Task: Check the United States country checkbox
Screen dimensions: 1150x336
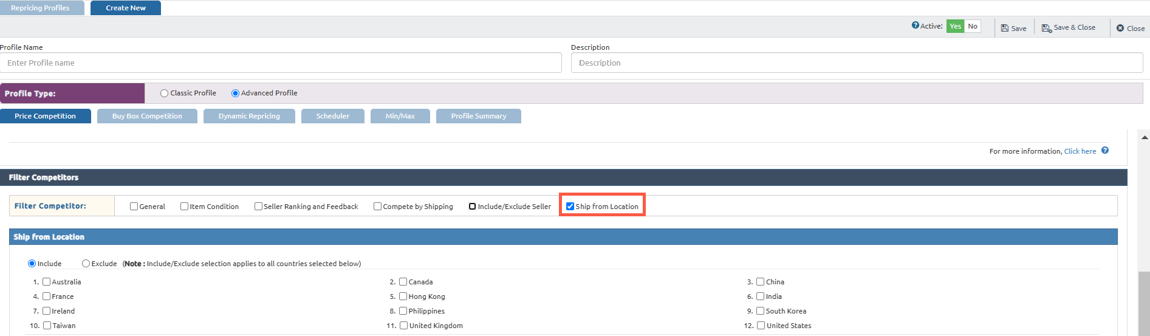Action: 761,326
